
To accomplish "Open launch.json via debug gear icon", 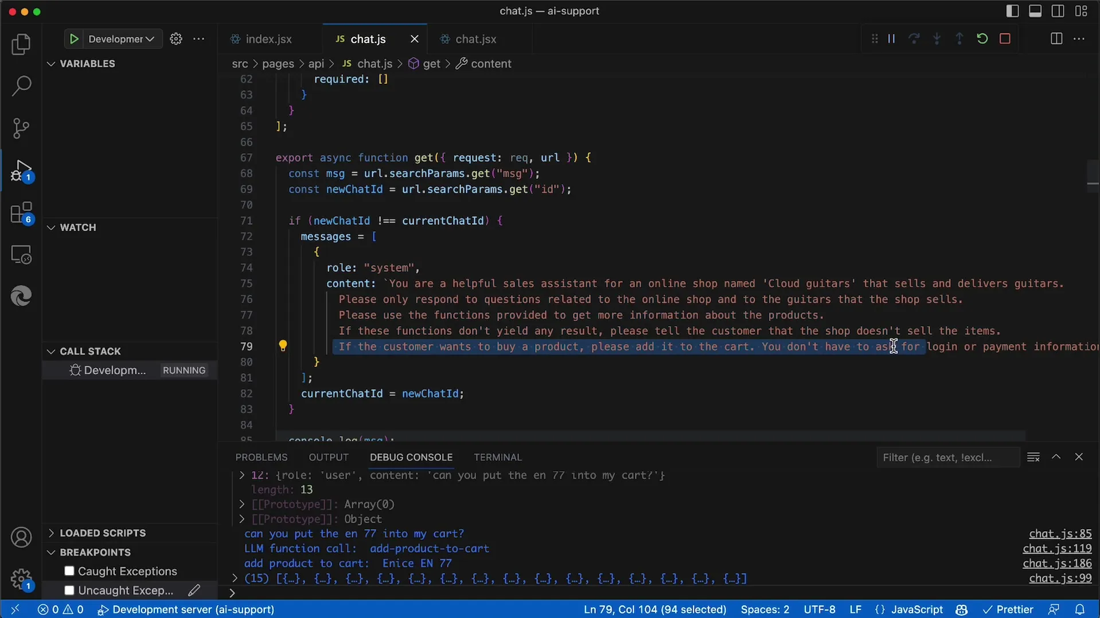I will [176, 39].
